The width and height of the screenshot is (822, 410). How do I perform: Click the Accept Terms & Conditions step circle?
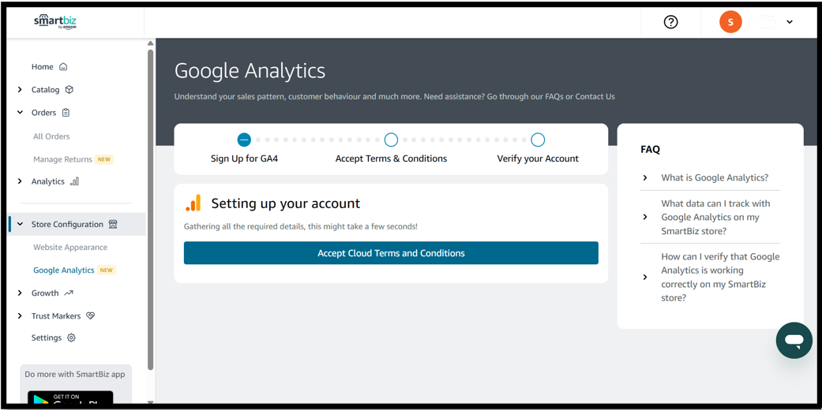pyautogui.click(x=391, y=140)
